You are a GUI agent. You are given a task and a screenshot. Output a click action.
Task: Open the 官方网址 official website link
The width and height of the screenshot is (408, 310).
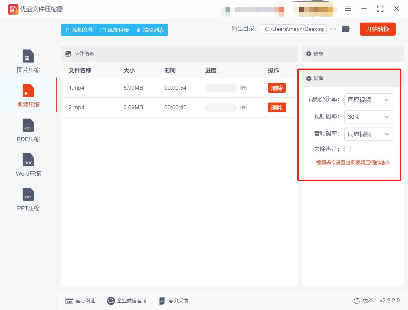click(80, 300)
